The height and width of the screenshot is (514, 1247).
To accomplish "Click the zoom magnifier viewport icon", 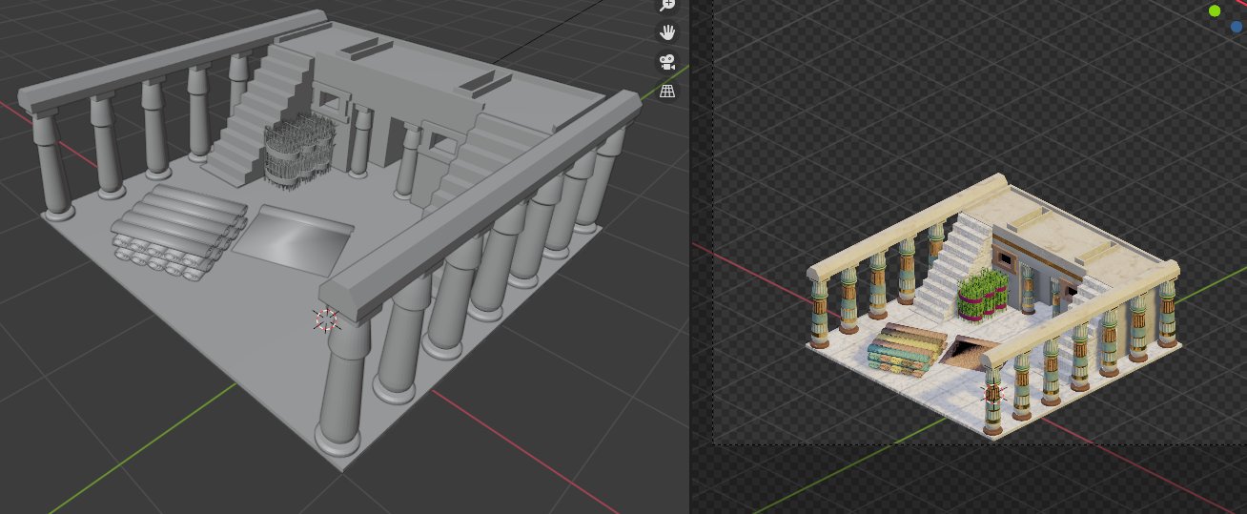I will (667, 5).
